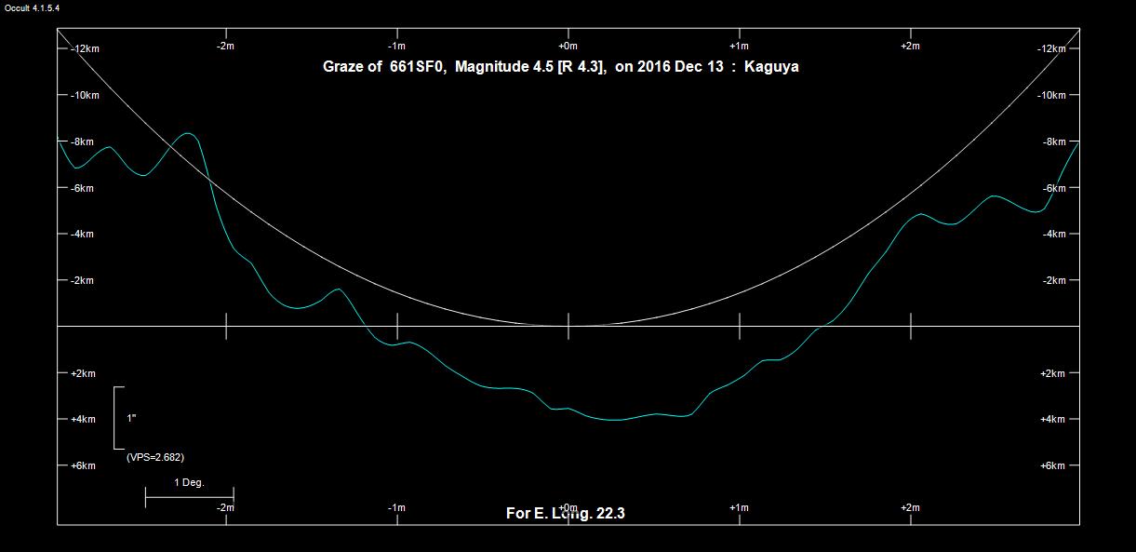Image resolution: width=1136 pixels, height=552 pixels.
Task: Click the top axis +2m label
Action: [910, 46]
